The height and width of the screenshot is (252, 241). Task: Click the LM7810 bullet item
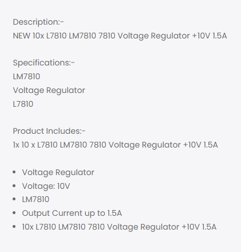35,199
